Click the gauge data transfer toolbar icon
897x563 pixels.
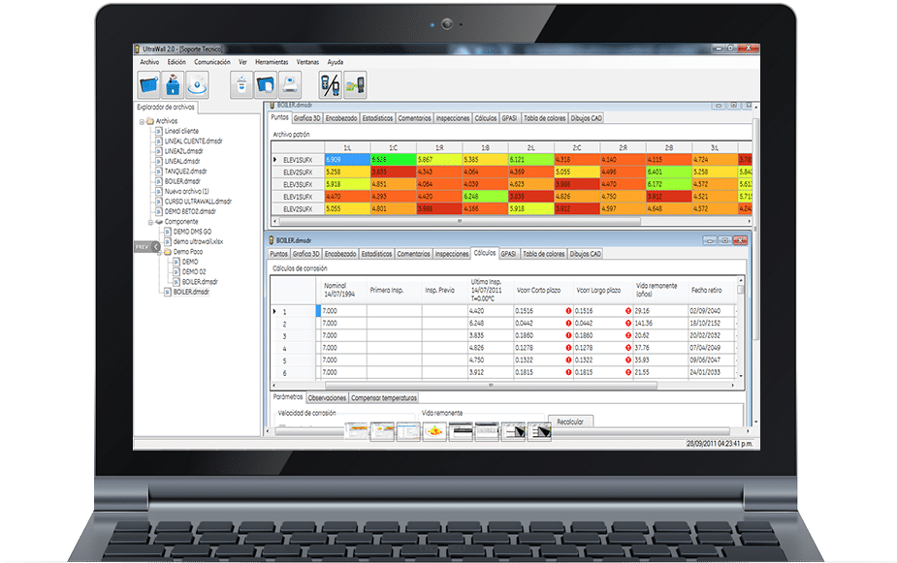(x=356, y=84)
